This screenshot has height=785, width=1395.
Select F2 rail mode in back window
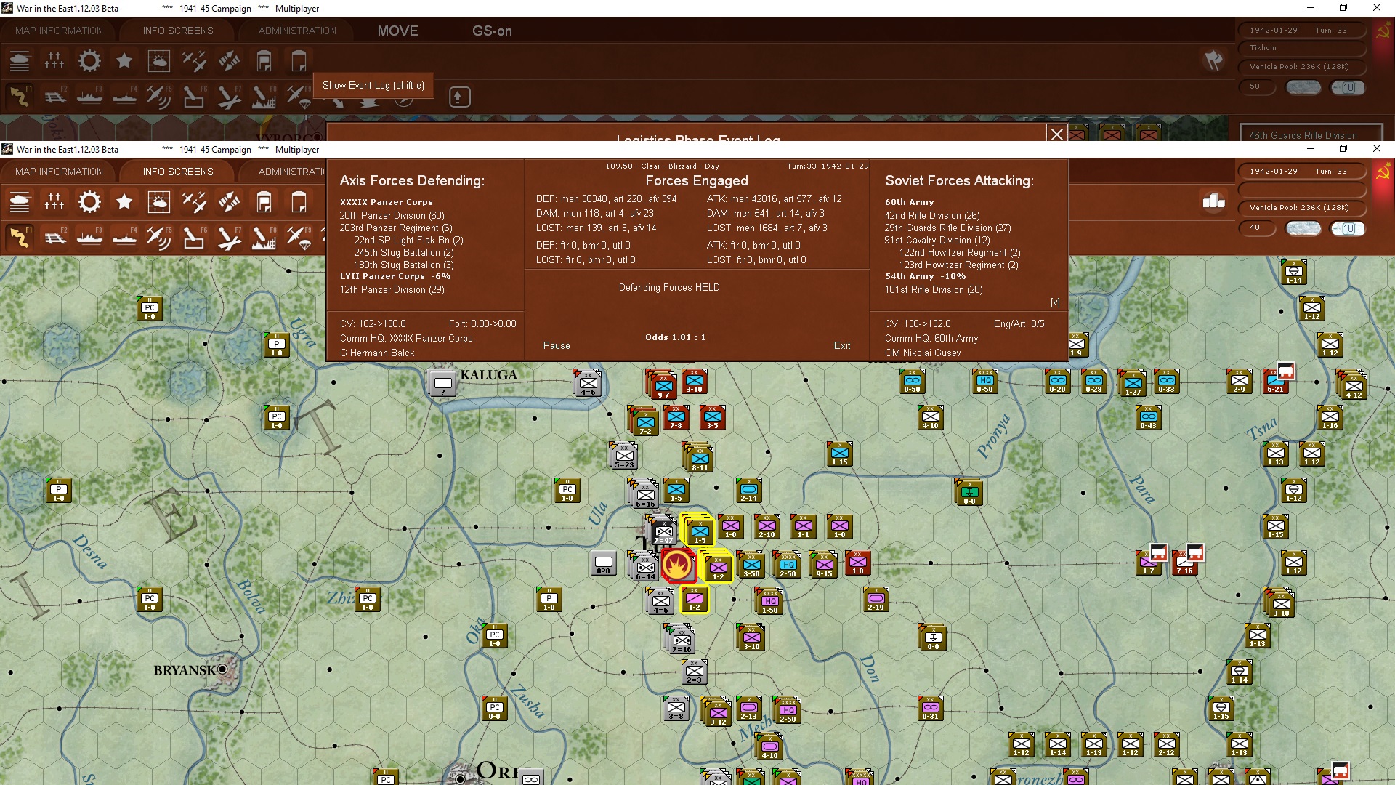pyautogui.click(x=54, y=97)
